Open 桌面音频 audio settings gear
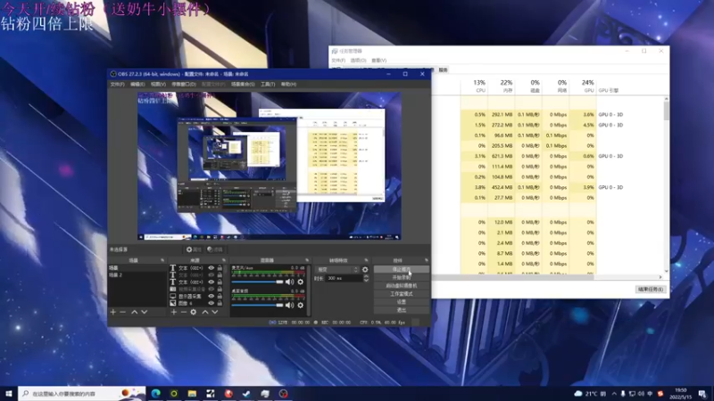The height and width of the screenshot is (401, 714). pos(301,305)
